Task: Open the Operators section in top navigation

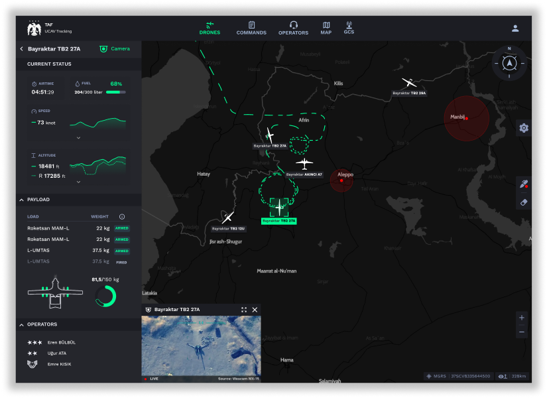Action: 293,28
